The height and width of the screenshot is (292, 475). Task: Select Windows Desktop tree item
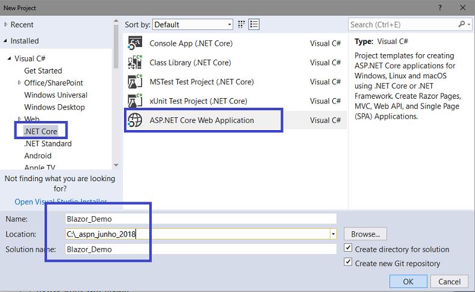pyautogui.click(x=55, y=107)
